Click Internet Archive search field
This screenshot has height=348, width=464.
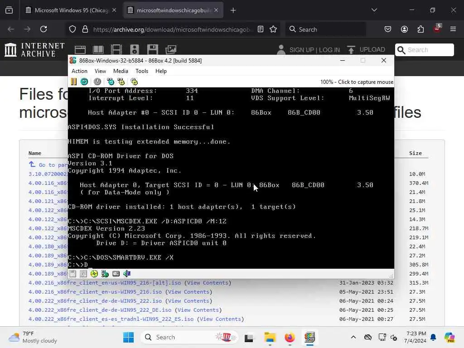[x=424, y=50]
